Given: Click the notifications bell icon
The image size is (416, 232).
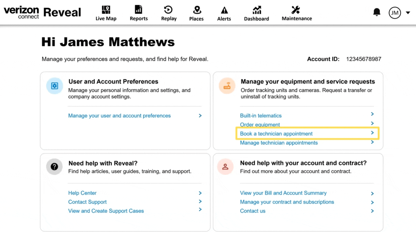Looking at the screenshot, I should click(x=377, y=12).
